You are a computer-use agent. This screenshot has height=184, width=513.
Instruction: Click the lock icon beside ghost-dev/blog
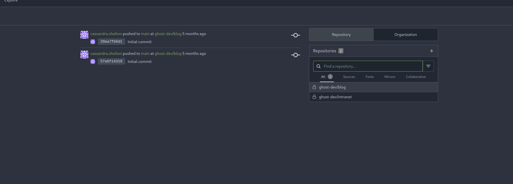(314, 87)
